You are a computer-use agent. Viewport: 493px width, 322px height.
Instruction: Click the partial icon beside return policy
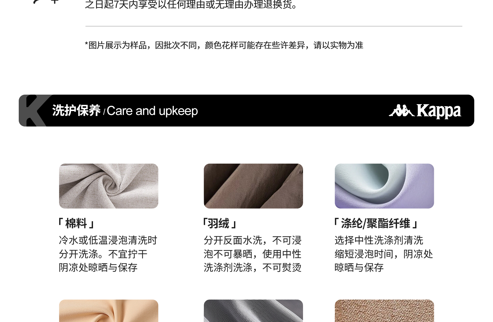[46, 2]
